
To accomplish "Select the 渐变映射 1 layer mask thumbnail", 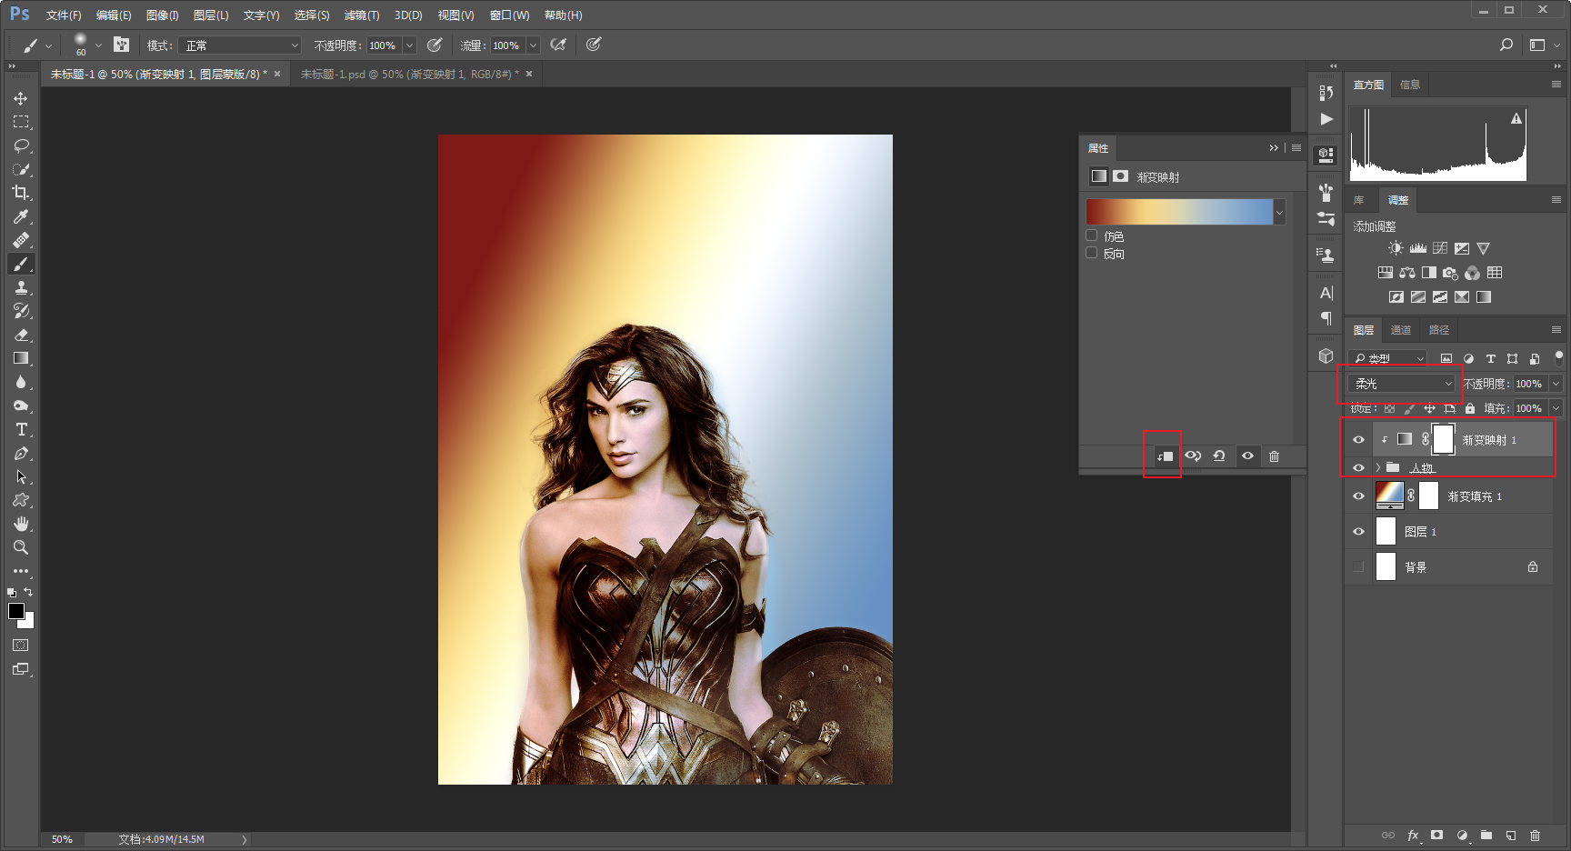I will coord(1443,439).
